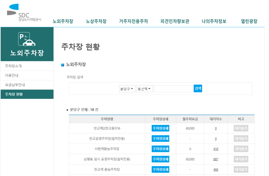
Task: Click the 노외주차장 section subheading with blue square
Action: pos(73,65)
